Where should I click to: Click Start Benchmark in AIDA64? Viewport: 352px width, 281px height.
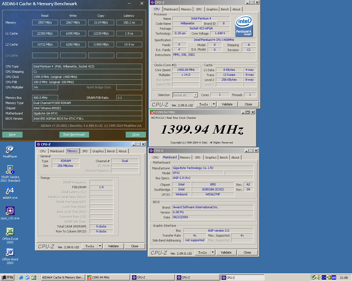pyautogui.click(x=74, y=134)
